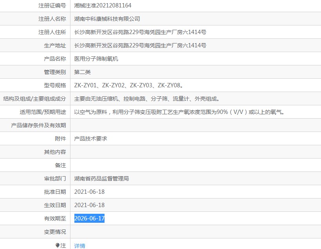The width and height of the screenshot is (321, 249).
Task: Click the highlighted date 2026-06-17
Action: (89, 218)
